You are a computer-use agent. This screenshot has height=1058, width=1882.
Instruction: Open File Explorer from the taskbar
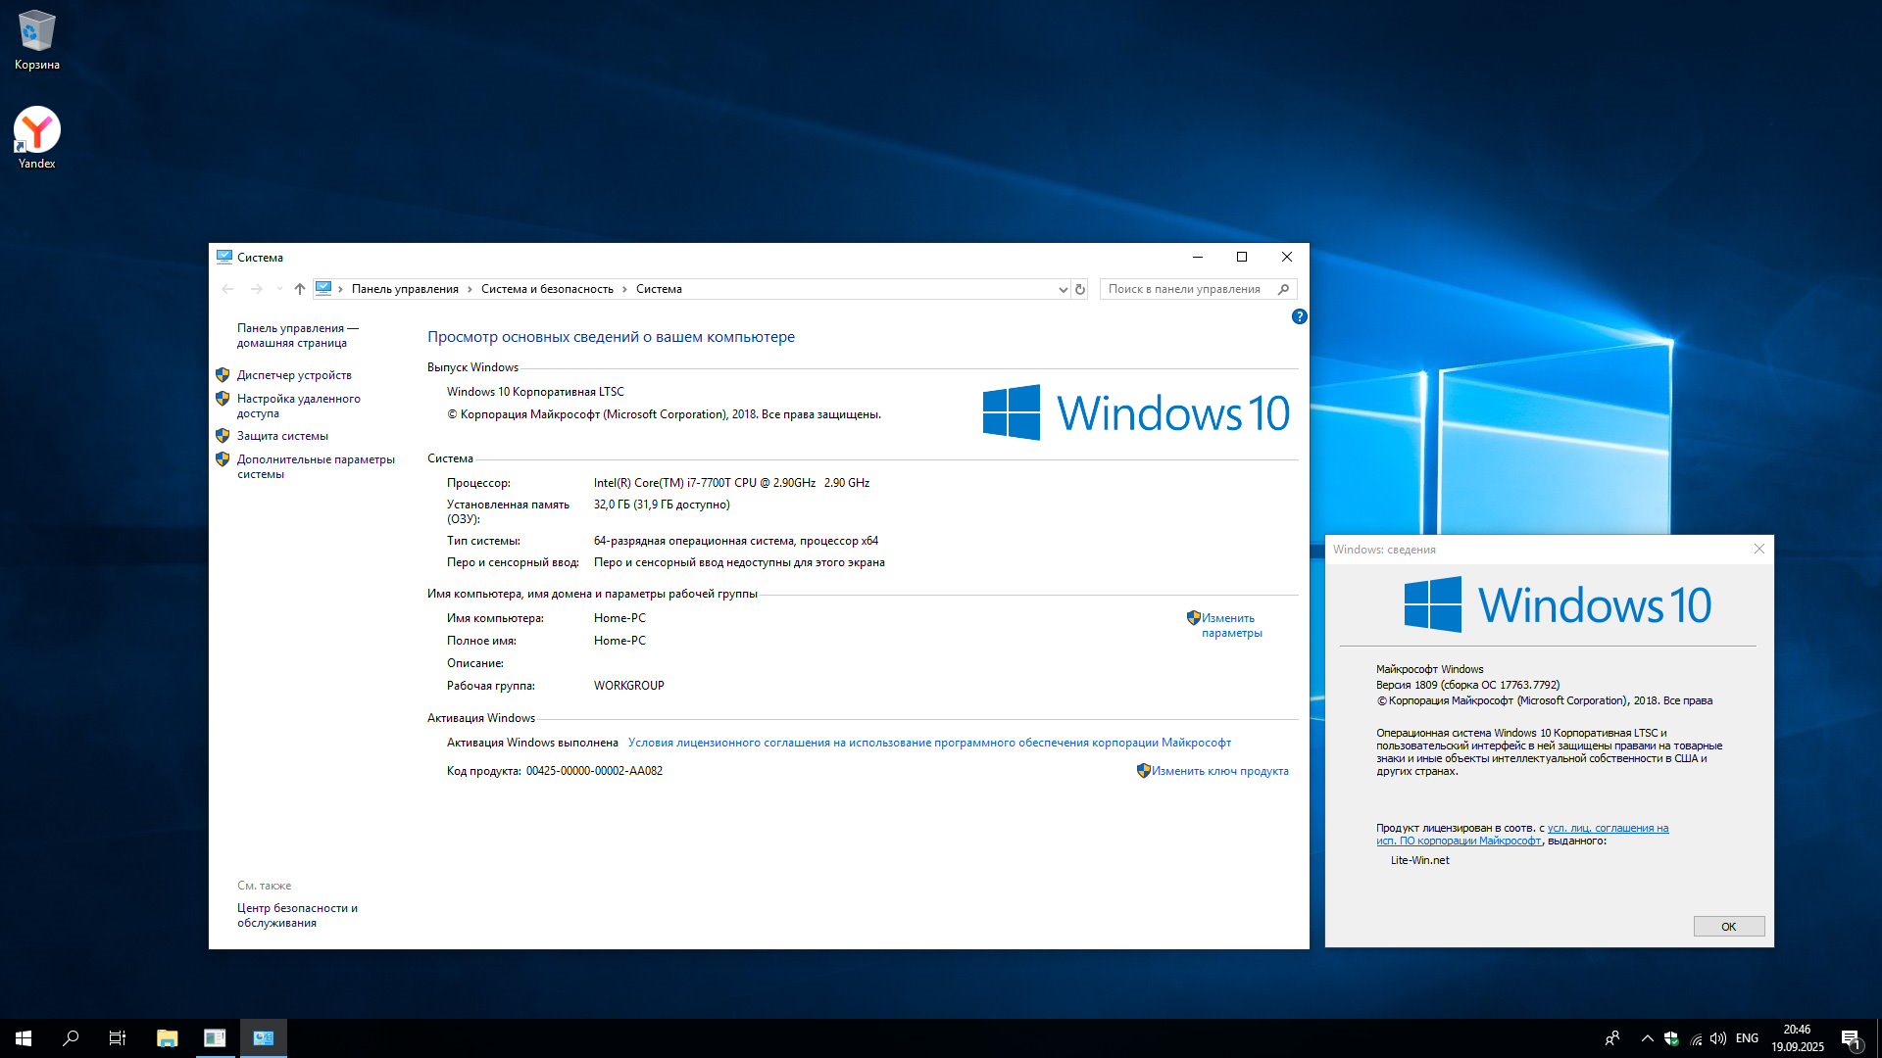167,1038
